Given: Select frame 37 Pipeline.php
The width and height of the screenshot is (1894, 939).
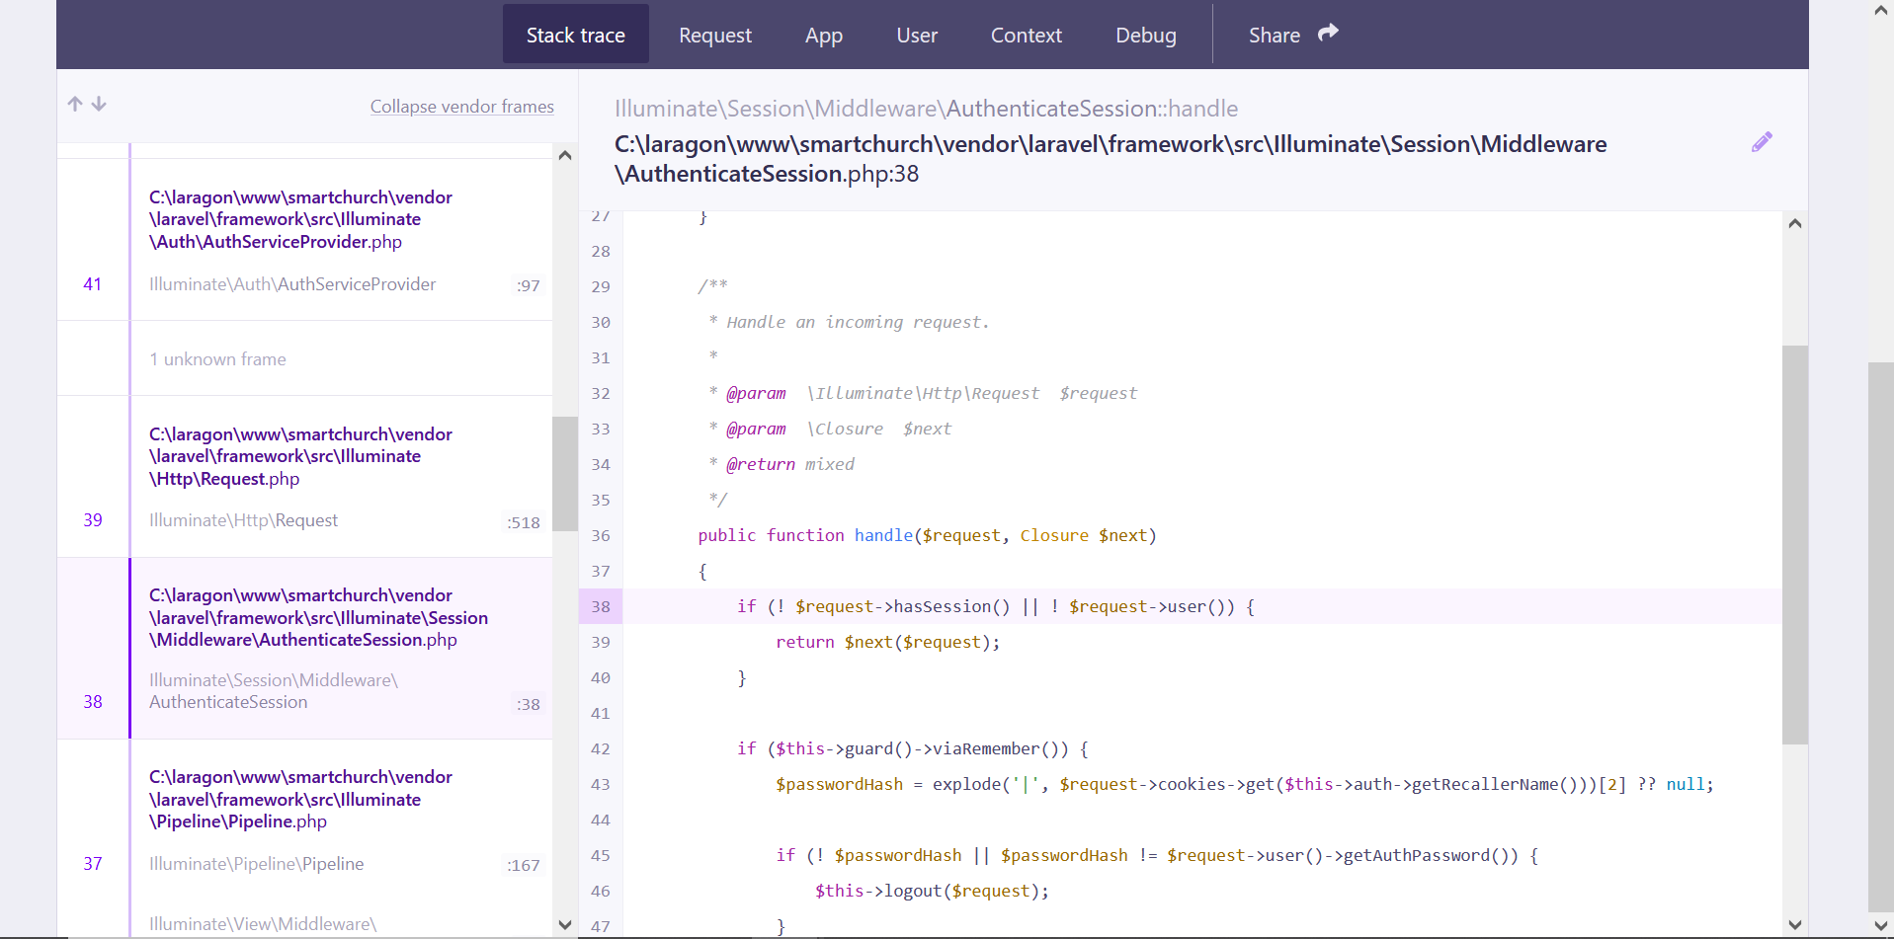Looking at the screenshot, I should point(304,820).
